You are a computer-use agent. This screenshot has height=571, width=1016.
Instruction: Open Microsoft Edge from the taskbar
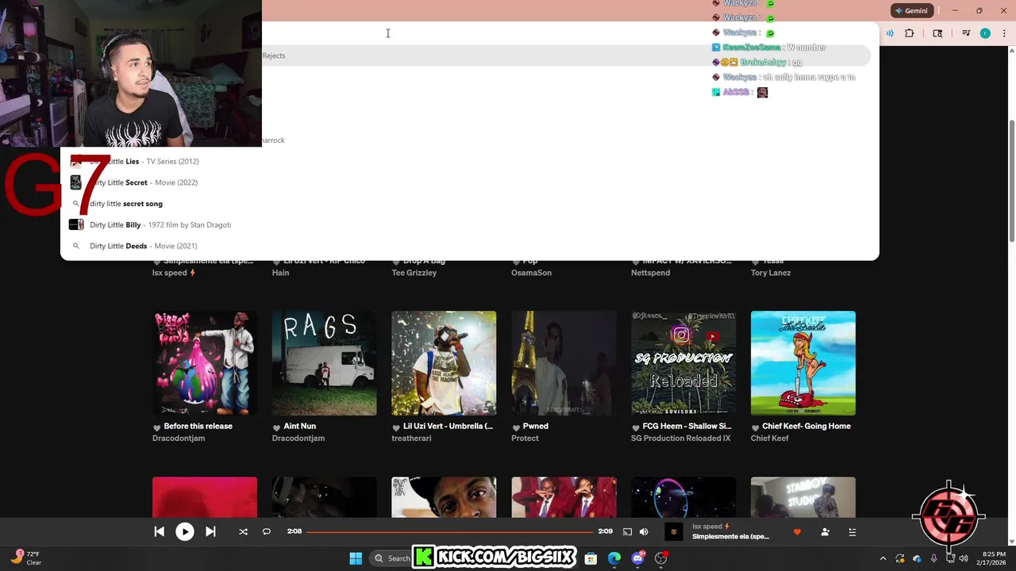[x=614, y=558]
